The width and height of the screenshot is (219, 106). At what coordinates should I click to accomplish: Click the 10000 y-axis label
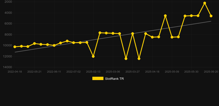(x=7, y=45)
